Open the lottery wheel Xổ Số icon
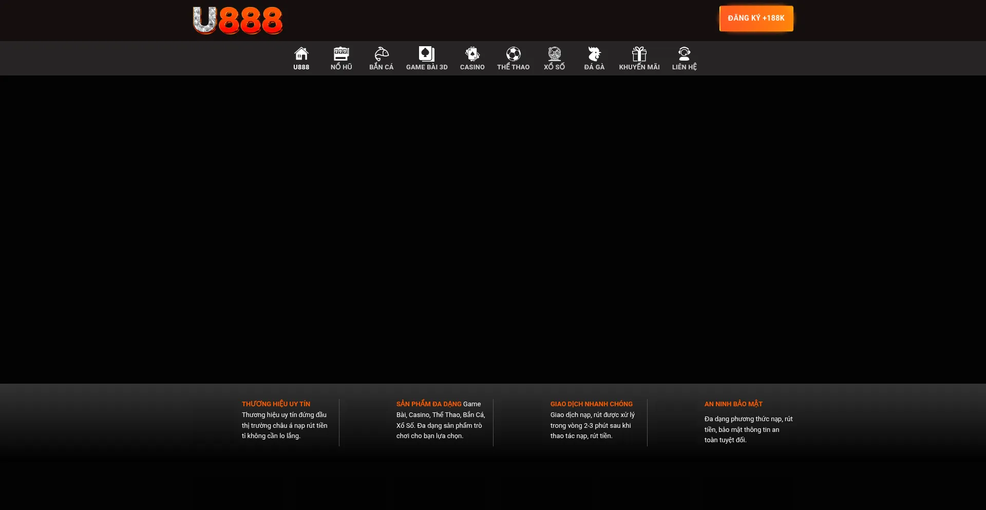 click(x=554, y=53)
